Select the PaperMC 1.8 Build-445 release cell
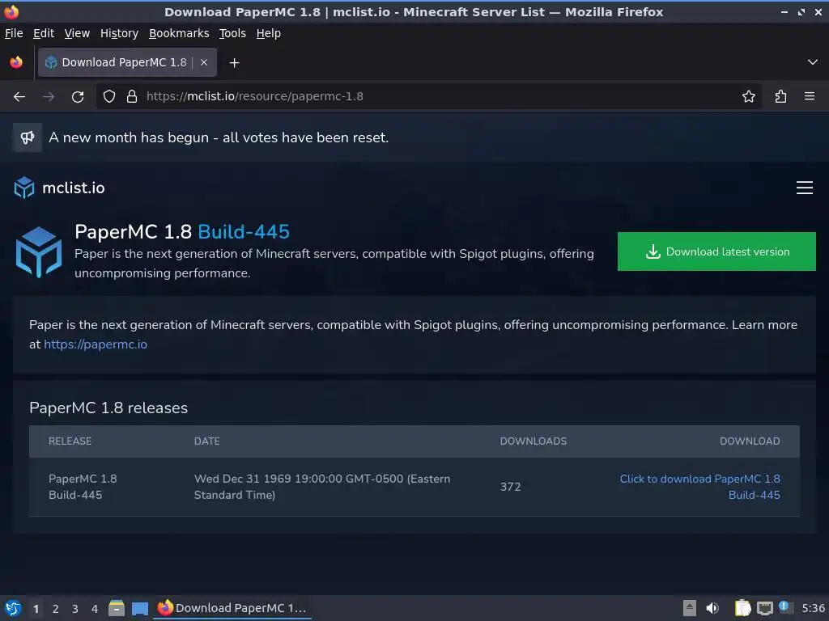 click(83, 487)
